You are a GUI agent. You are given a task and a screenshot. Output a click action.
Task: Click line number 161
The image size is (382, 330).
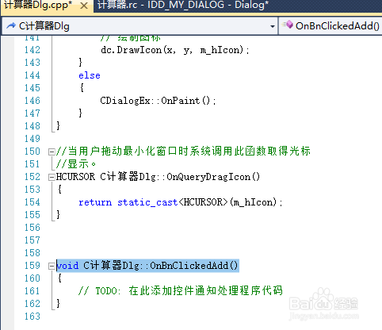[x=32, y=291]
